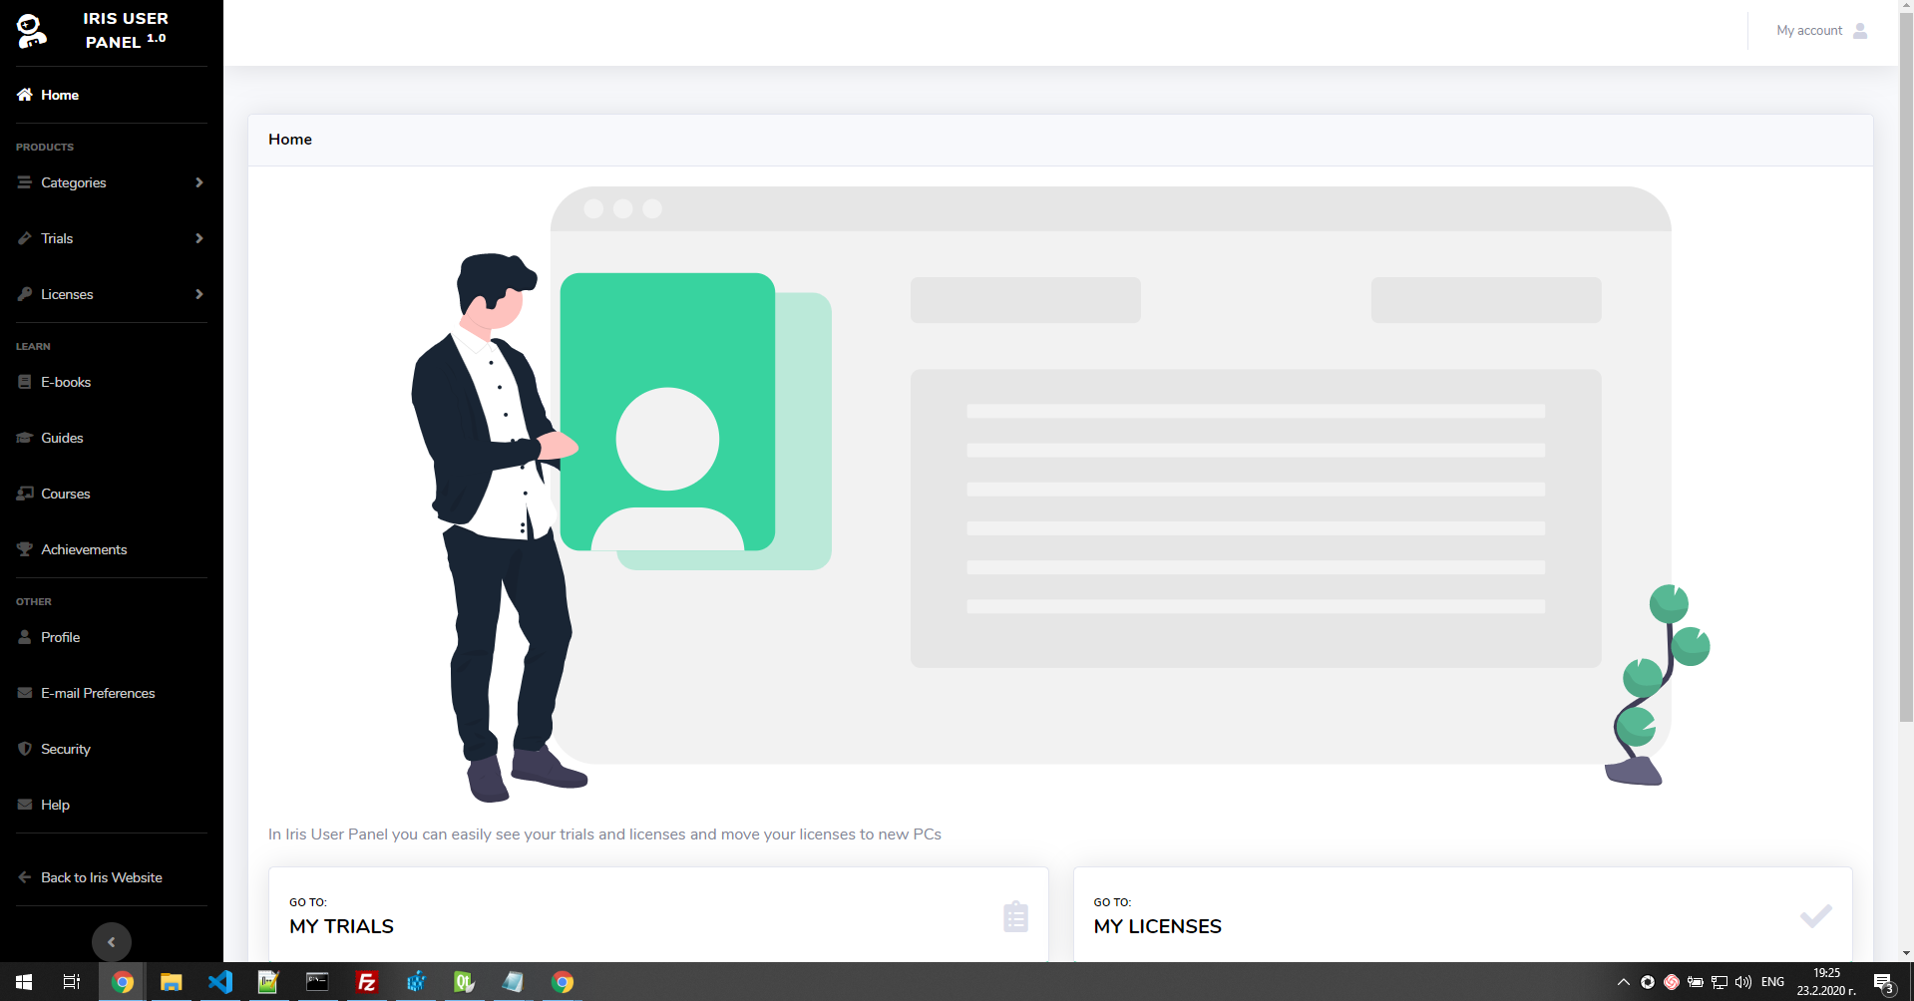Open FileZilla from the taskbar
The width and height of the screenshot is (1914, 1001).
367,982
